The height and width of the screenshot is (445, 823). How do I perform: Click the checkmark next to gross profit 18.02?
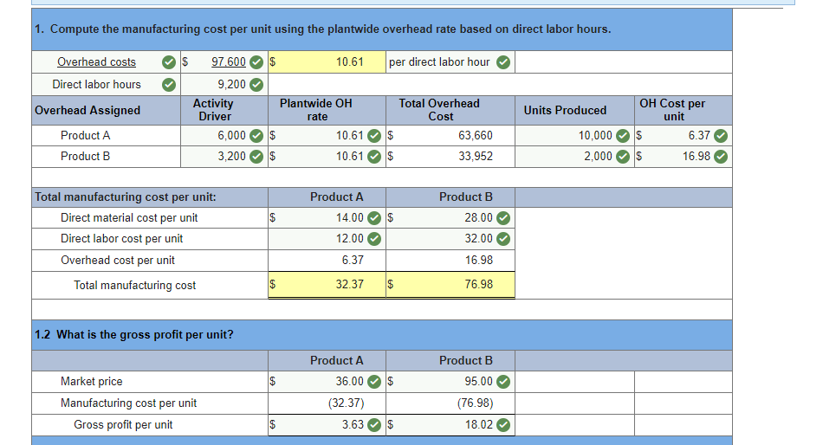click(x=503, y=424)
